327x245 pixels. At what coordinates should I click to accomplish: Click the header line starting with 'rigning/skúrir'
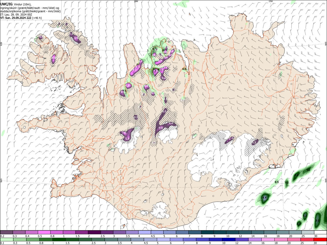tap(30, 8)
